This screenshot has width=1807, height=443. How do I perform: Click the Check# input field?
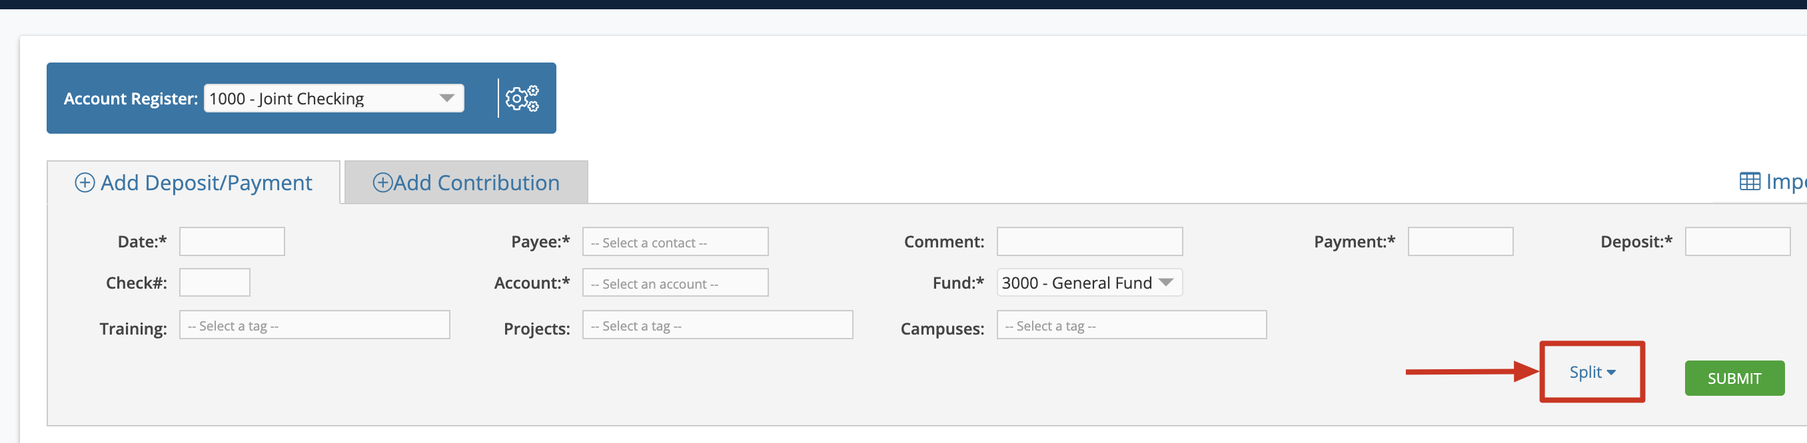[215, 283]
